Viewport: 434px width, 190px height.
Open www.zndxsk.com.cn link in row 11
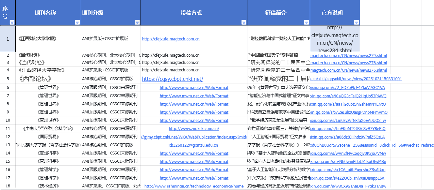click(194, 129)
